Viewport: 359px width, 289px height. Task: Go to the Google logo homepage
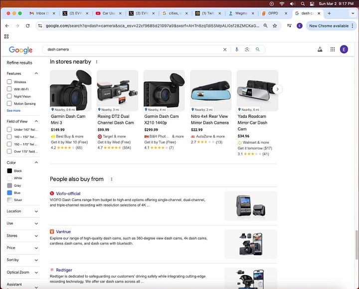[20, 50]
